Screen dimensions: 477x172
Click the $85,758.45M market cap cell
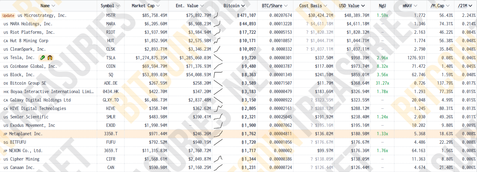[x=155, y=15]
